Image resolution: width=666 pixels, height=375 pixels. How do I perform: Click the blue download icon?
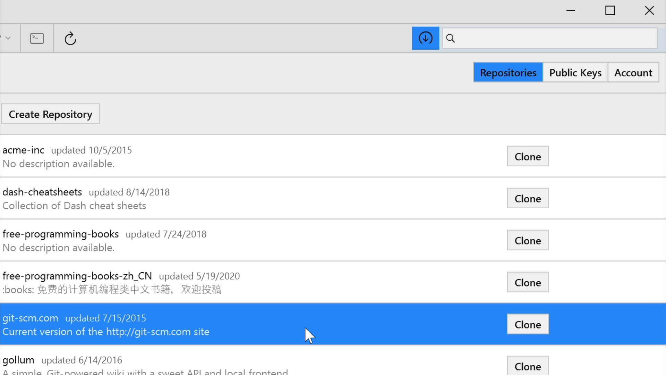[x=425, y=38]
